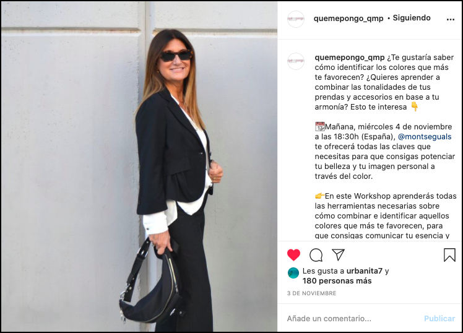This screenshot has width=463, height=333.
Task: Focus the Añade un comentario field
Action: click(x=353, y=319)
